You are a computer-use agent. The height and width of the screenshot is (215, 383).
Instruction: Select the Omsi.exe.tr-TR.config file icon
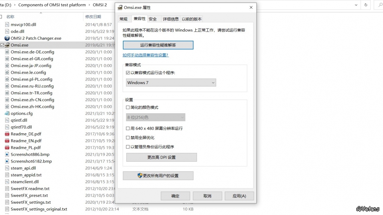(x=7, y=93)
